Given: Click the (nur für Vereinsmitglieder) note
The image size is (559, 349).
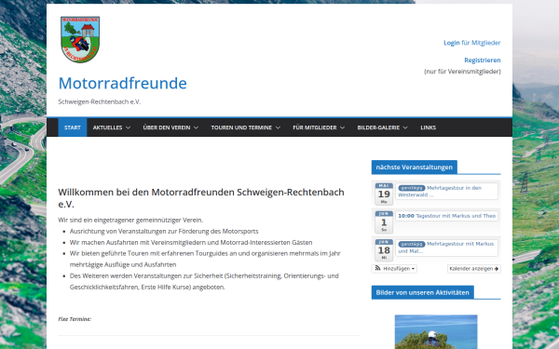Looking at the screenshot, I should tap(462, 72).
